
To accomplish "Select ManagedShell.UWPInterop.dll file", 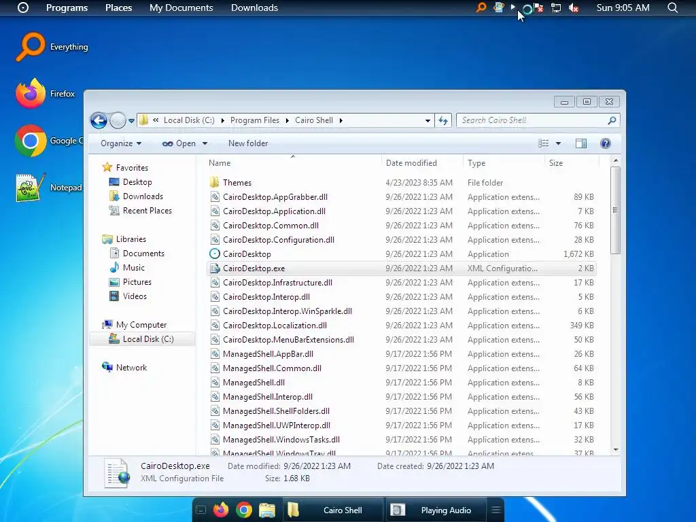I will click(x=402, y=425).
